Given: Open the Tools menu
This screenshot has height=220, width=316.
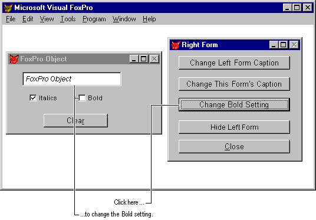Looking at the screenshot, I should (68, 19).
